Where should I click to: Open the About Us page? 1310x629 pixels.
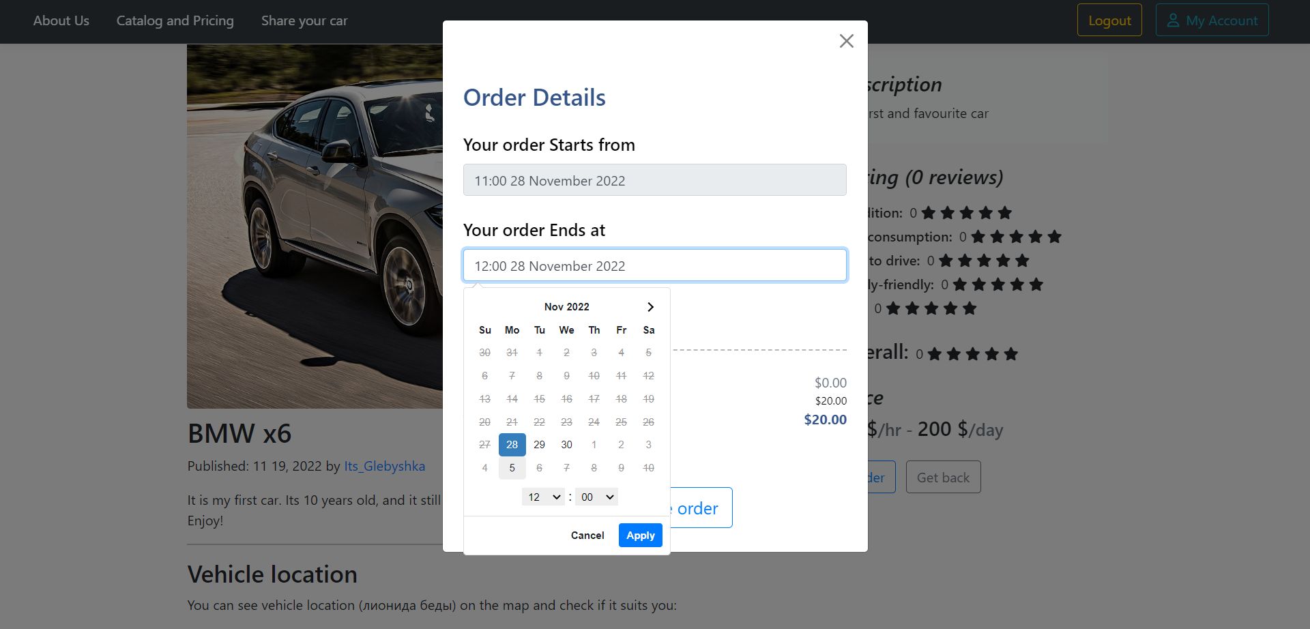pos(61,20)
